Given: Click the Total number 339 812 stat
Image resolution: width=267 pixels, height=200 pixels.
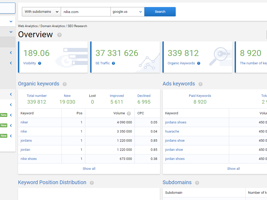Looking at the screenshot, I should 37,99.
